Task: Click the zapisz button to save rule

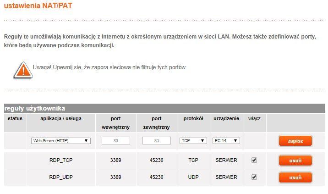Action: click(295, 141)
